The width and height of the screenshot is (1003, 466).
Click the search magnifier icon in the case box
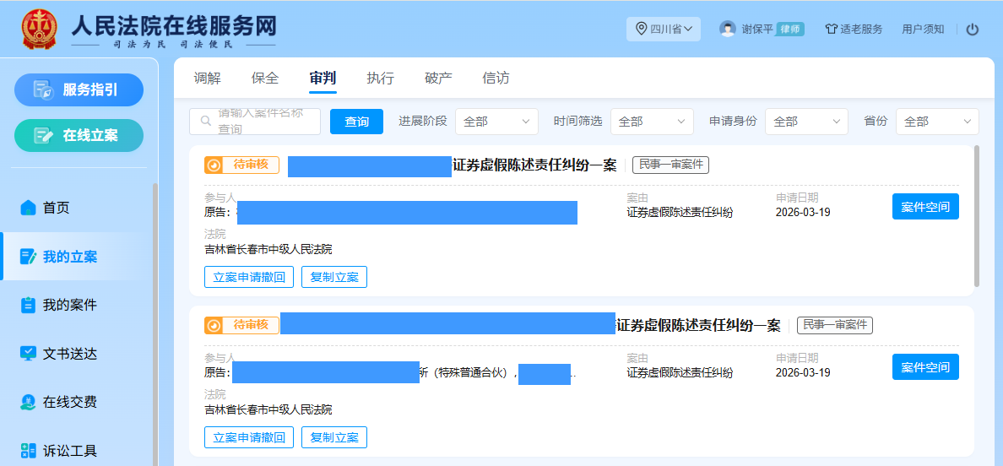(x=206, y=121)
